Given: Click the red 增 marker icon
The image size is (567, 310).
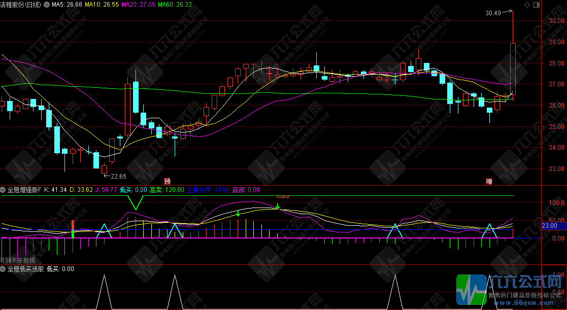Looking at the screenshot, I should 489,181.
